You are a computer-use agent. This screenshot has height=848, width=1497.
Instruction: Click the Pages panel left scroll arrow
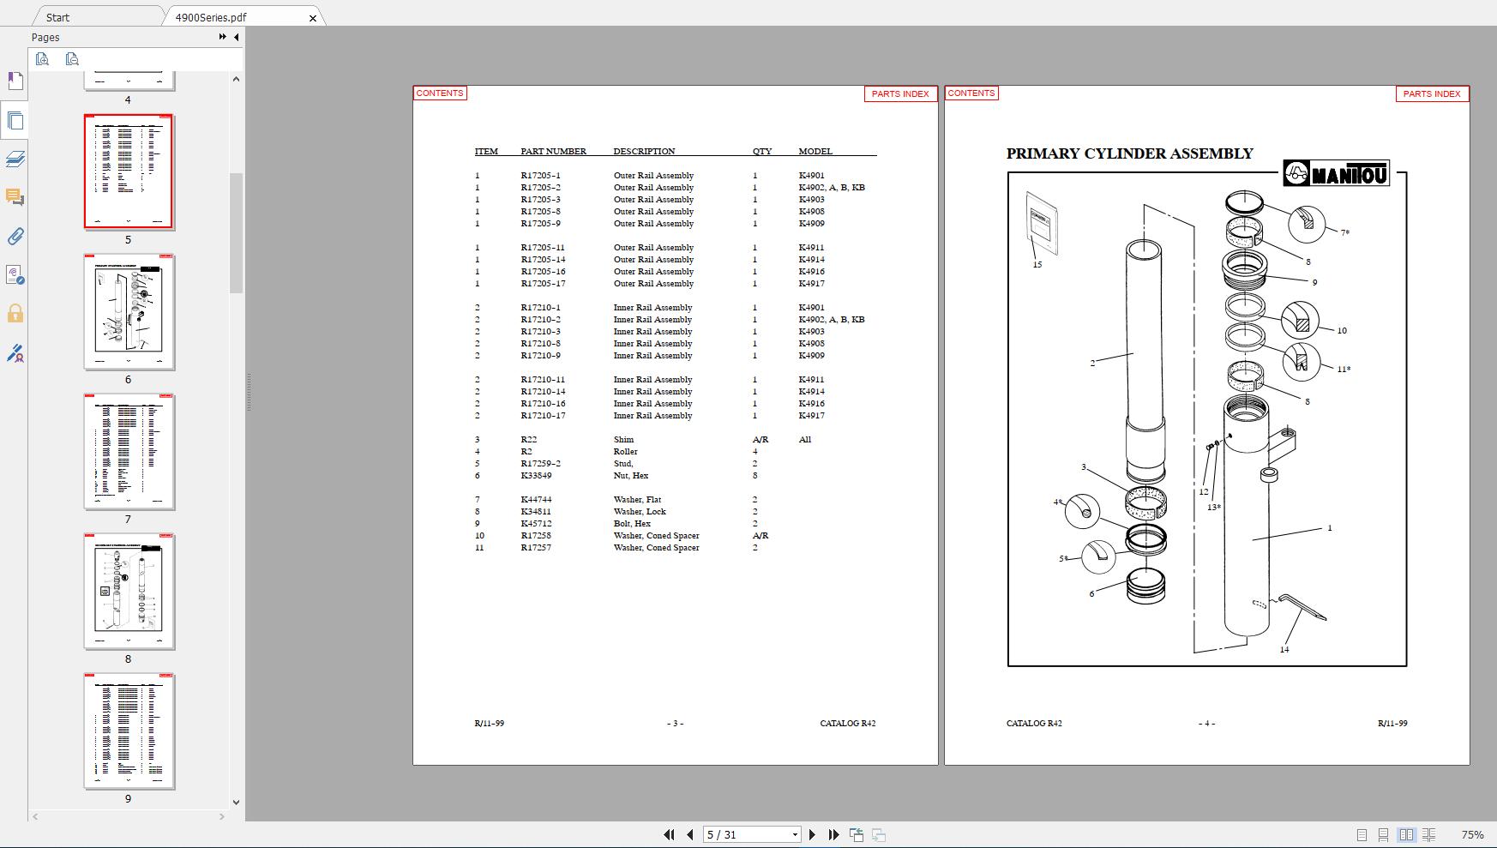click(x=35, y=817)
